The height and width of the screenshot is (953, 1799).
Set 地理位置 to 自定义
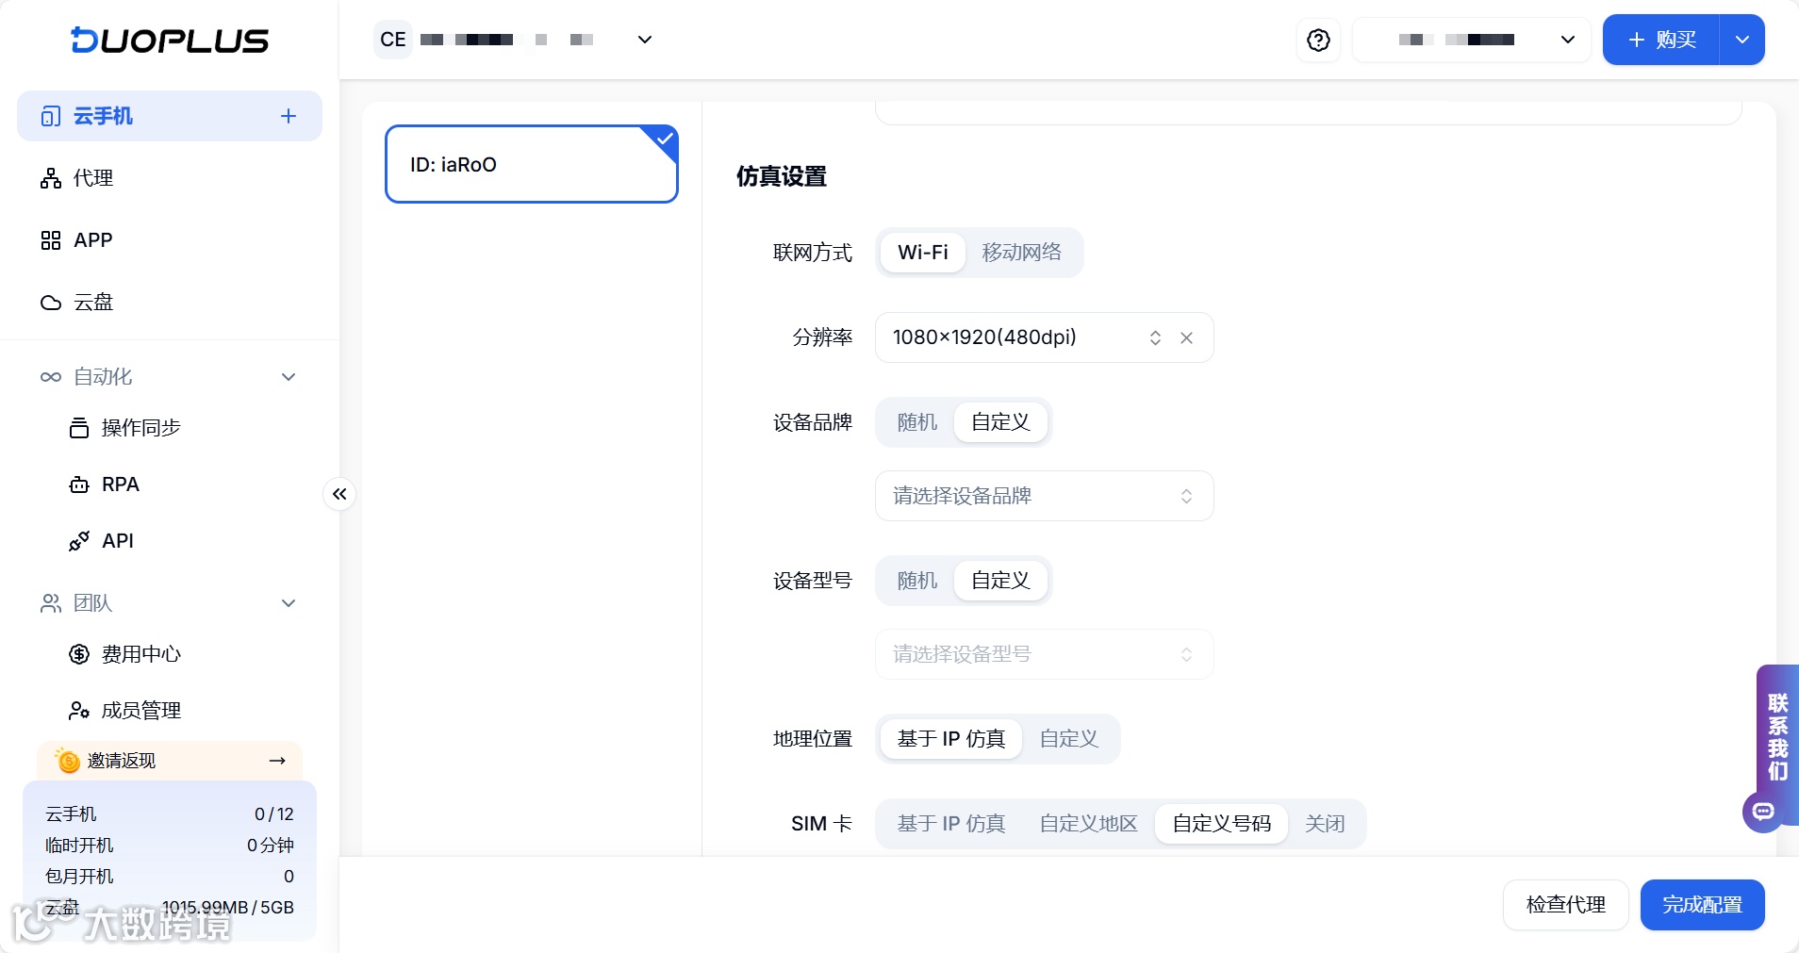(1069, 739)
